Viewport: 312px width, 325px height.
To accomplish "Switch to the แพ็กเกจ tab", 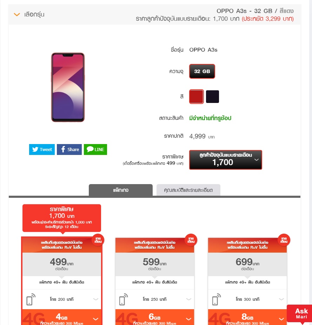I will 121,190.
